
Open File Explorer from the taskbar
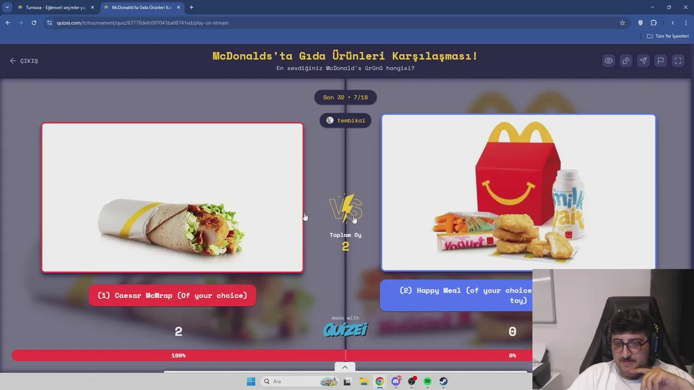click(x=363, y=381)
